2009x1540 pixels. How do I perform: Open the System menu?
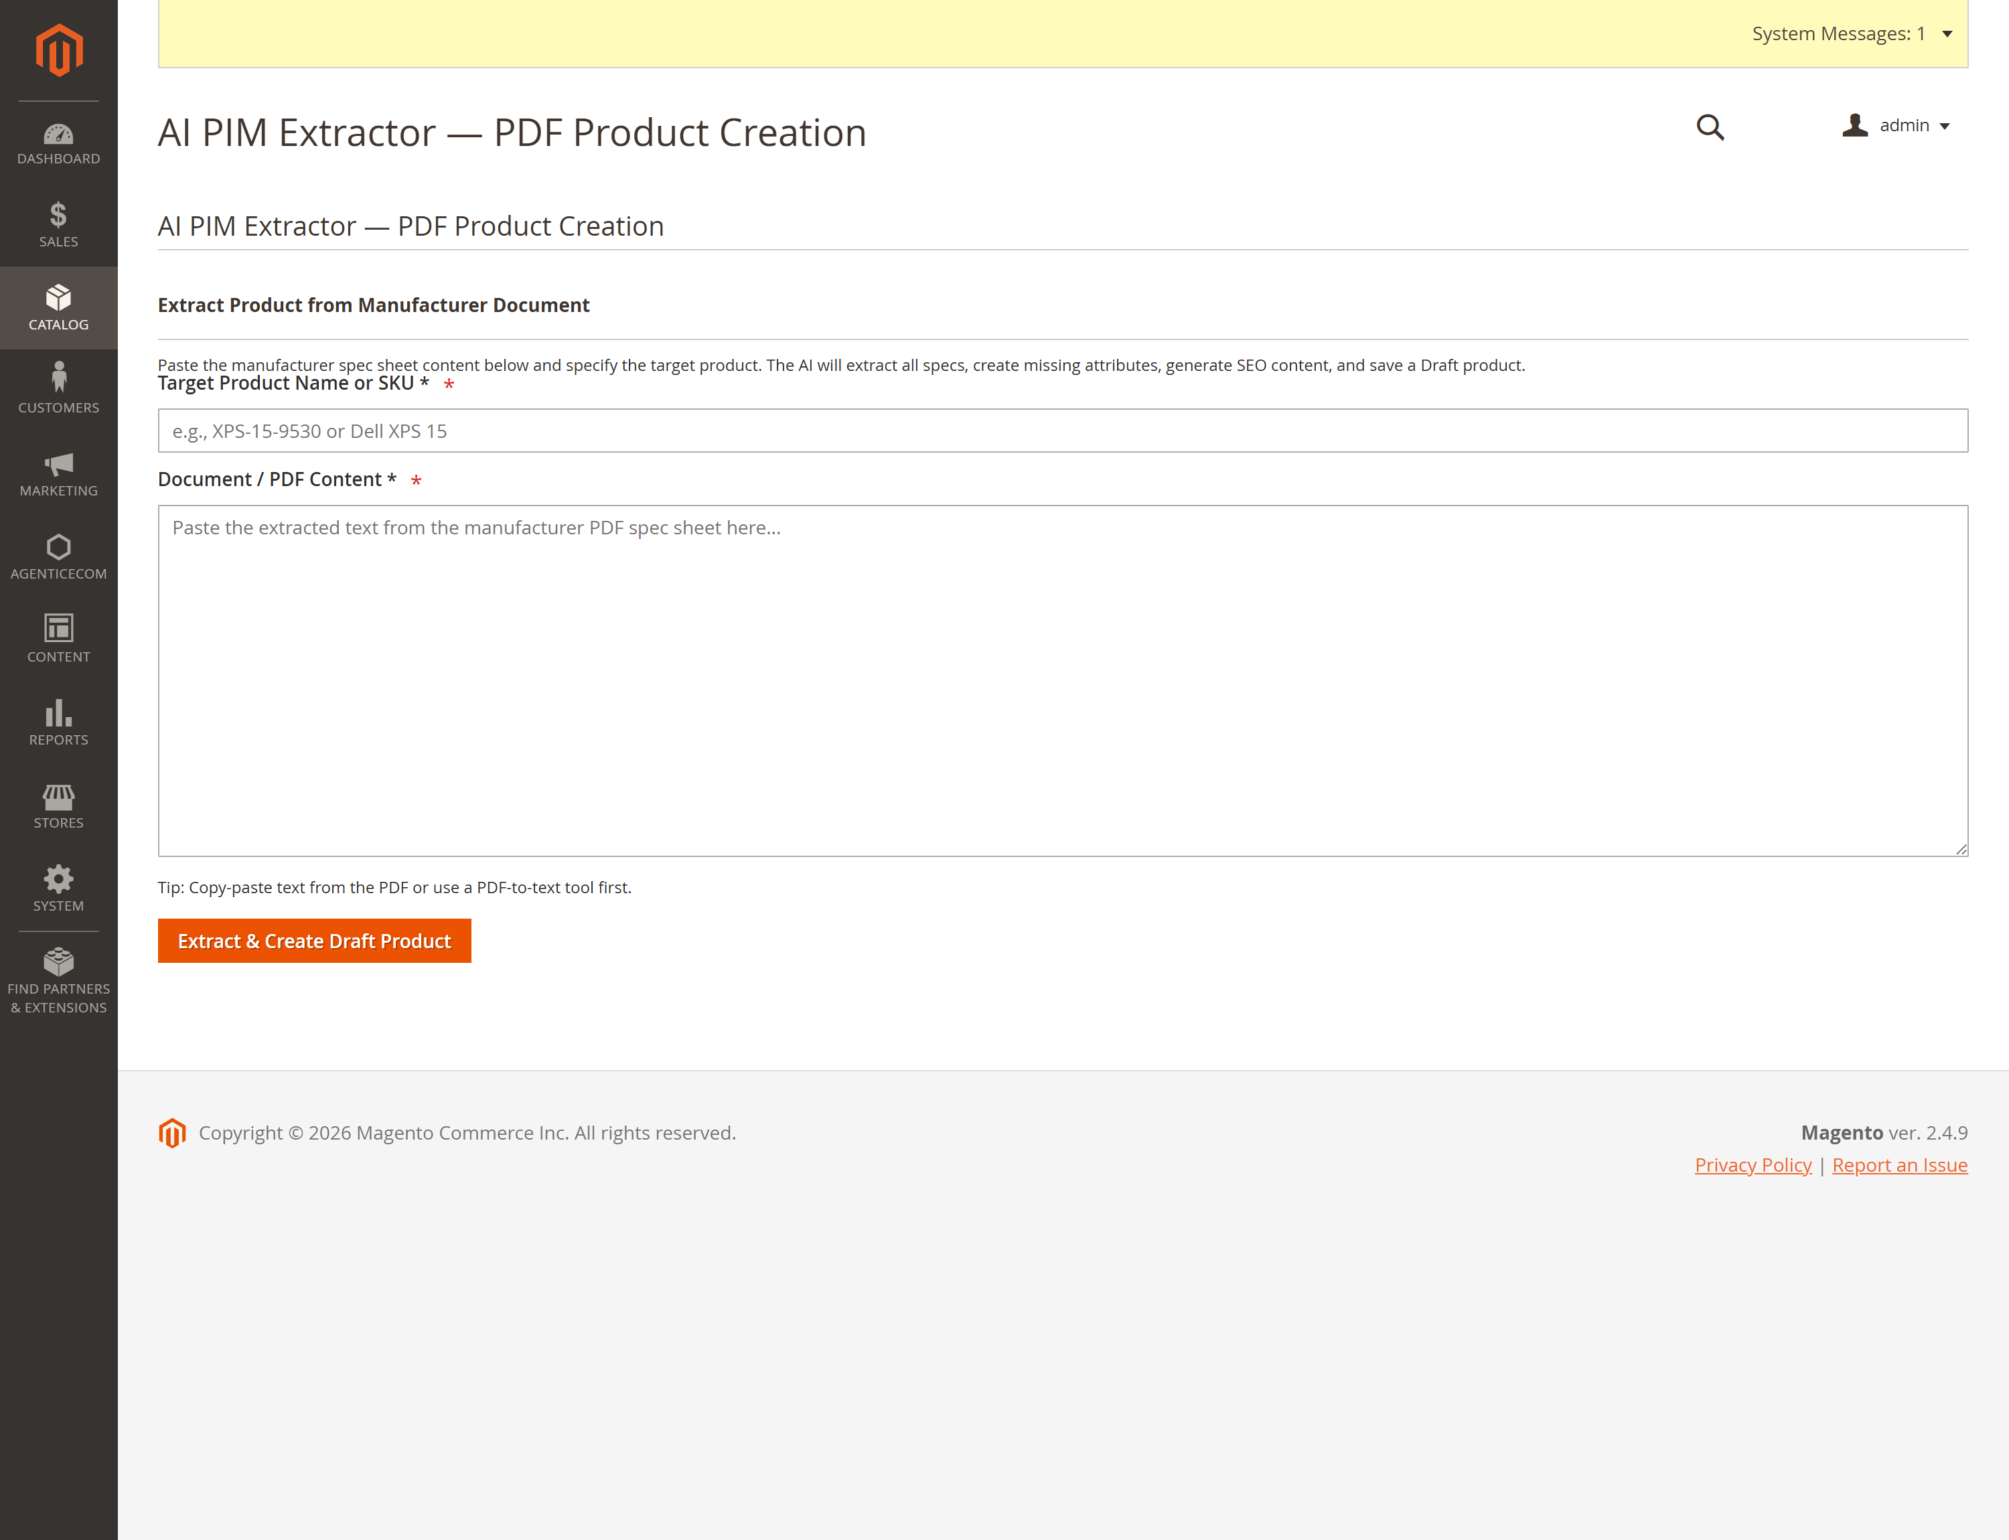click(x=59, y=889)
